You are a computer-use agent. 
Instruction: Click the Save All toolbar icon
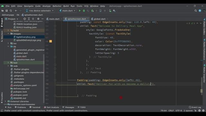coord(6,11)
